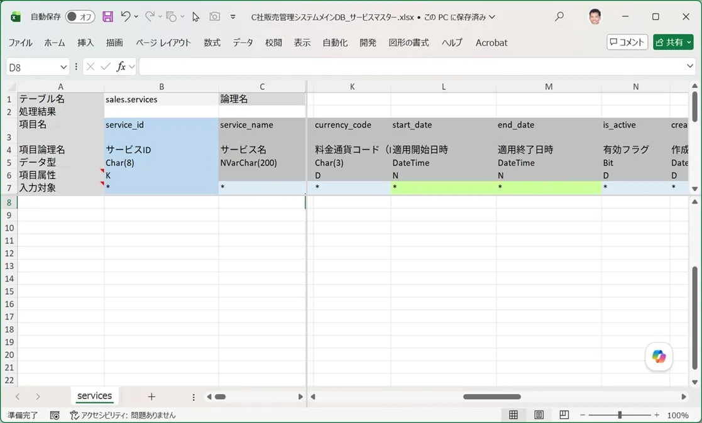This screenshot has height=423, width=702.
Task: Select the services sheet tab
Action: (x=94, y=396)
